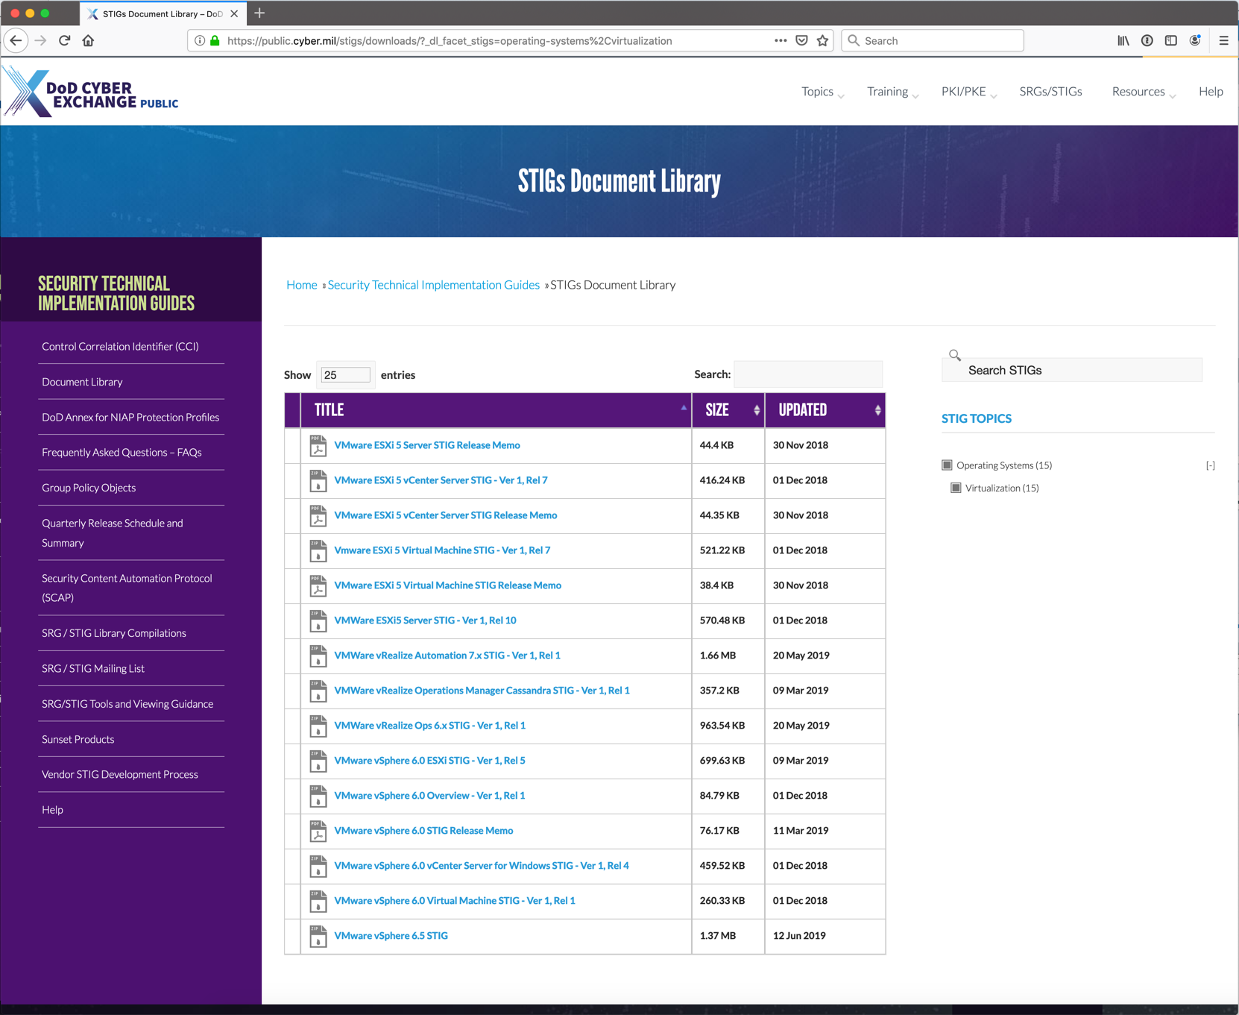
Task: Click the table Search input field
Action: [808, 374]
